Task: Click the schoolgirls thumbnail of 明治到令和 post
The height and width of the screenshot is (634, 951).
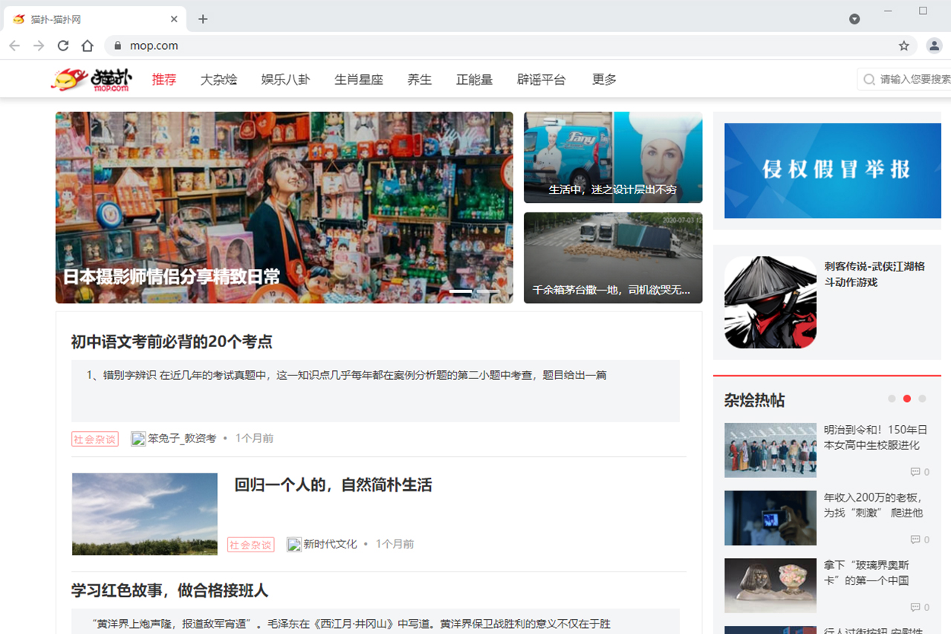Action: 770,450
